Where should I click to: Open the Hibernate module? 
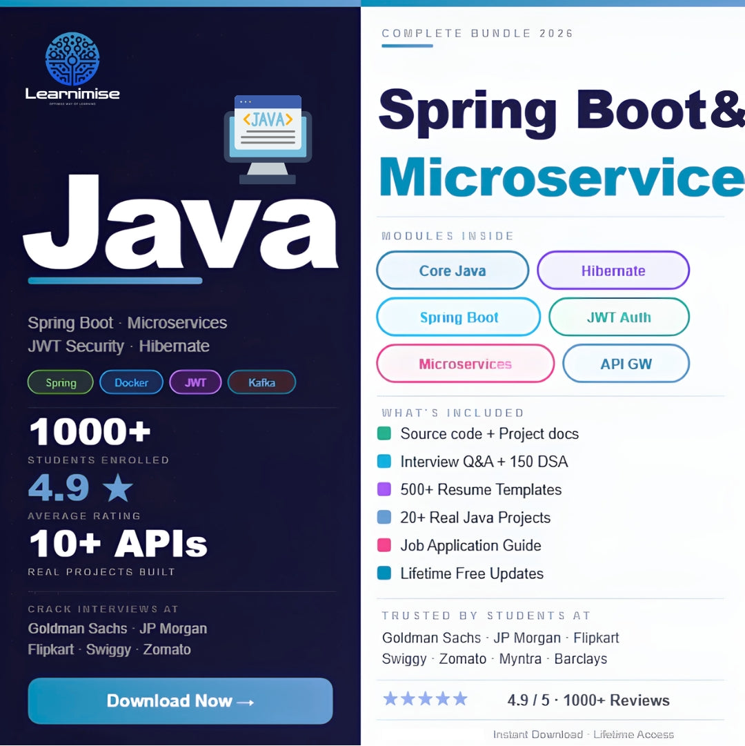(x=613, y=271)
